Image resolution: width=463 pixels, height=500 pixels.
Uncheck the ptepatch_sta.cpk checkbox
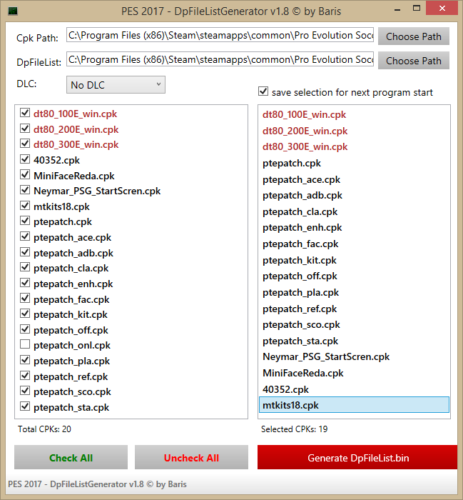[25, 406]
